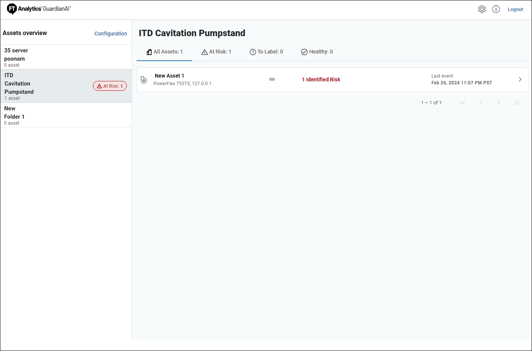Screen dimensions: 532x351
Task: Jump to the last page of results
Action: [x=517, y=103]
